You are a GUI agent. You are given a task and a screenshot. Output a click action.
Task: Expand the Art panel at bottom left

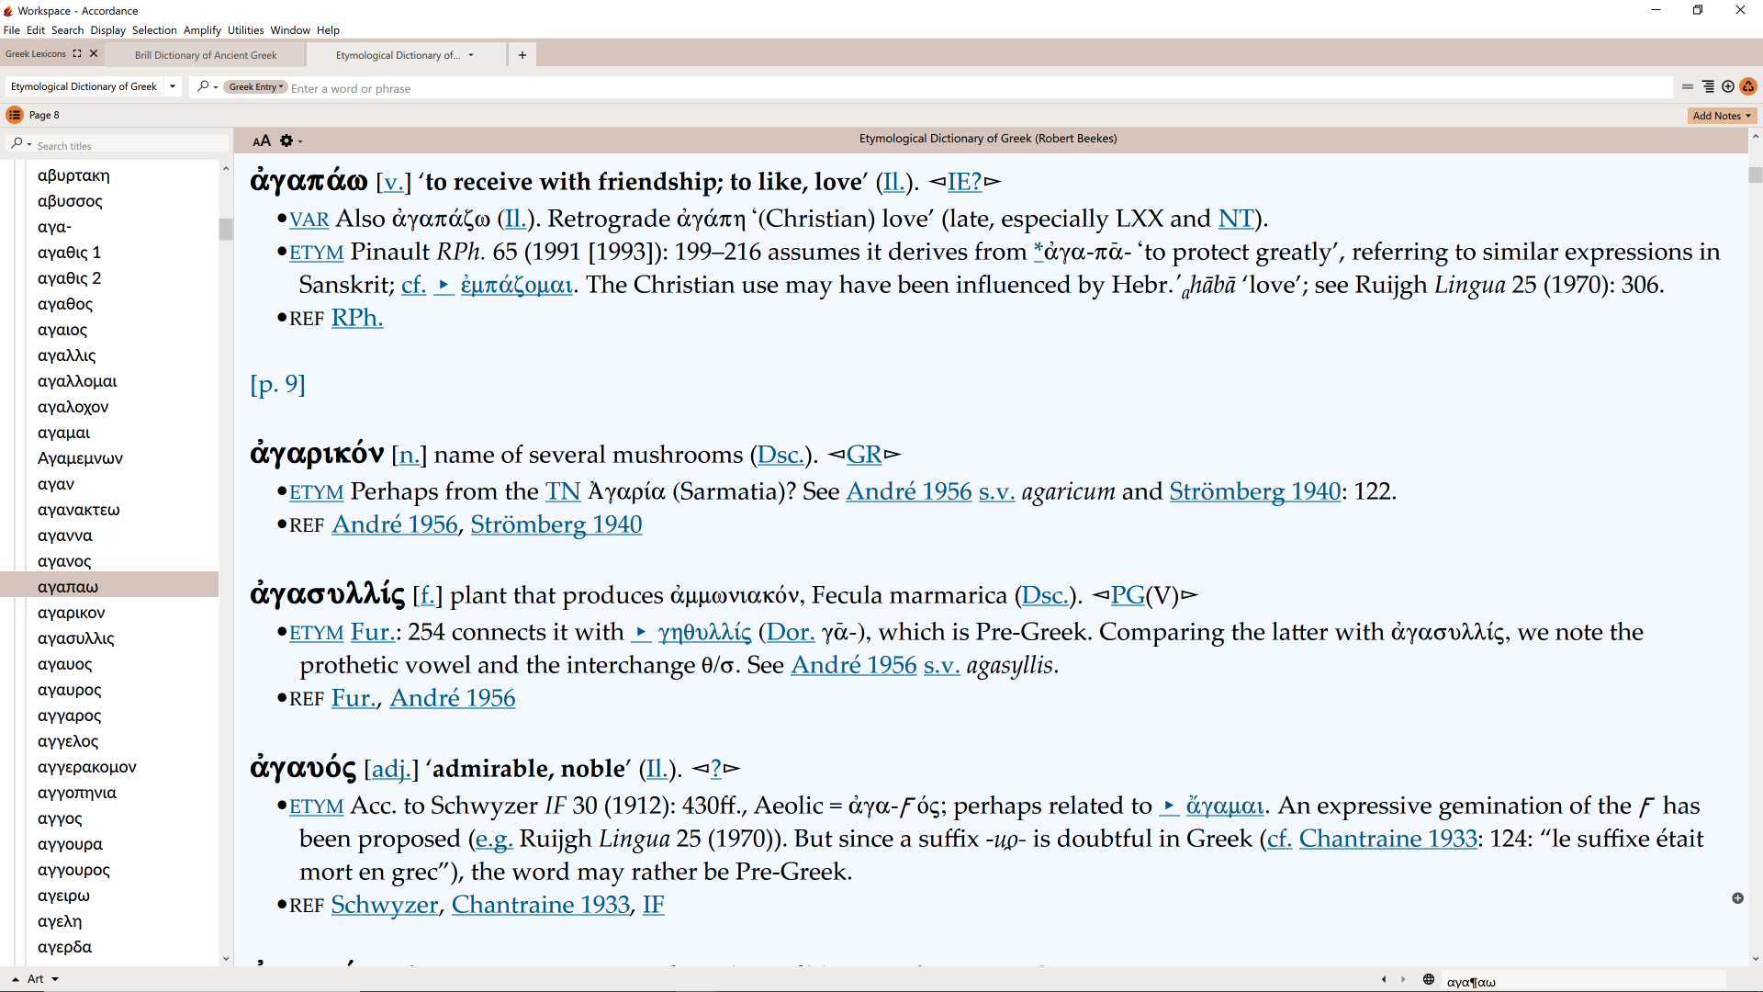16,979
